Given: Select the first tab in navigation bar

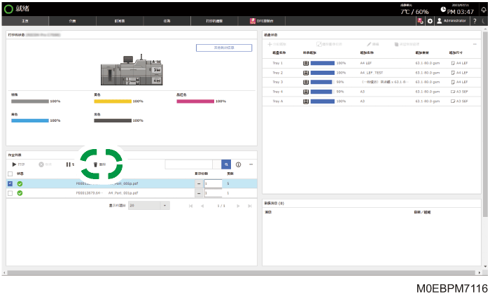Looking at the screenshot, I should point(25,21).
